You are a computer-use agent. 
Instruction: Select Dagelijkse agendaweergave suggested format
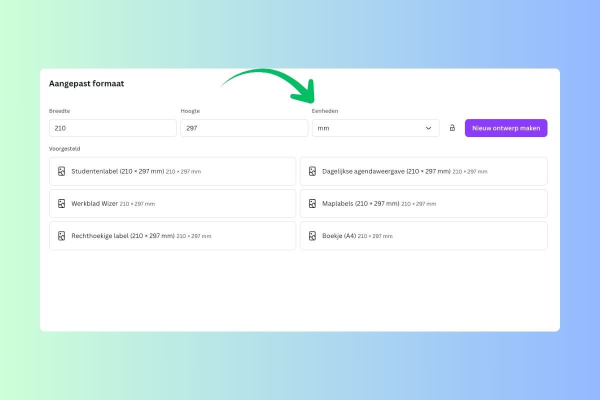pos(423,171)
